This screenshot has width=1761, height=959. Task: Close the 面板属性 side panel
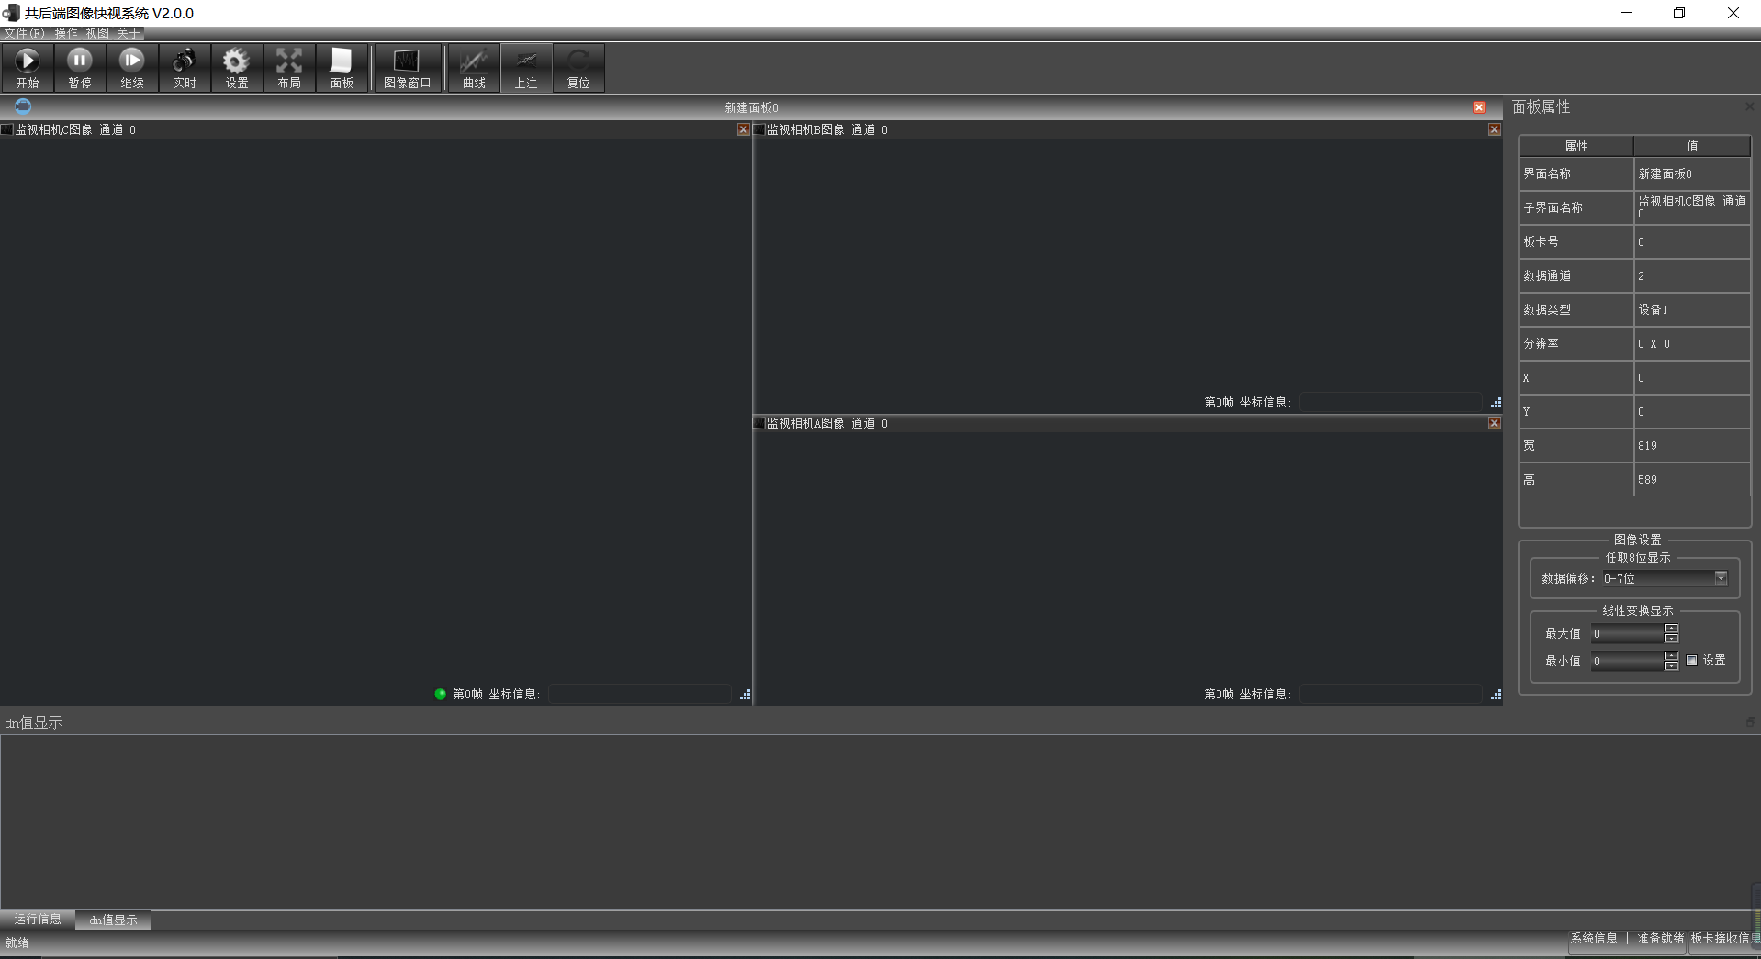click(1750, 106)
